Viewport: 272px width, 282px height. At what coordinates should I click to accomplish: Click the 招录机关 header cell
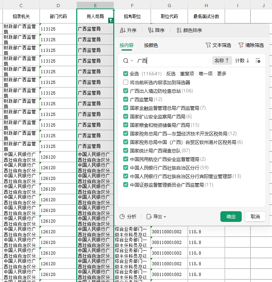(21, 16)
